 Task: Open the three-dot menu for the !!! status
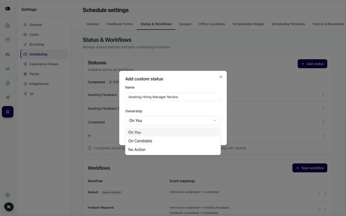[323, 136]
